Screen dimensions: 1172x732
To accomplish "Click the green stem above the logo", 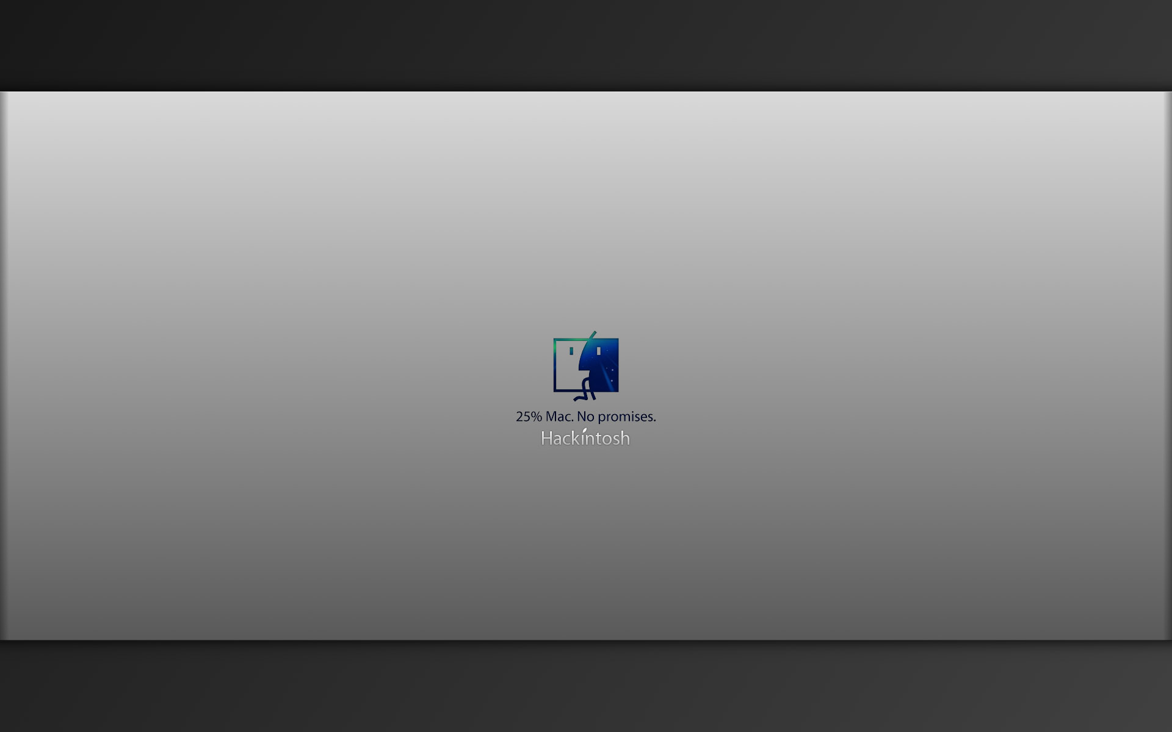I will tap(592, 335).
